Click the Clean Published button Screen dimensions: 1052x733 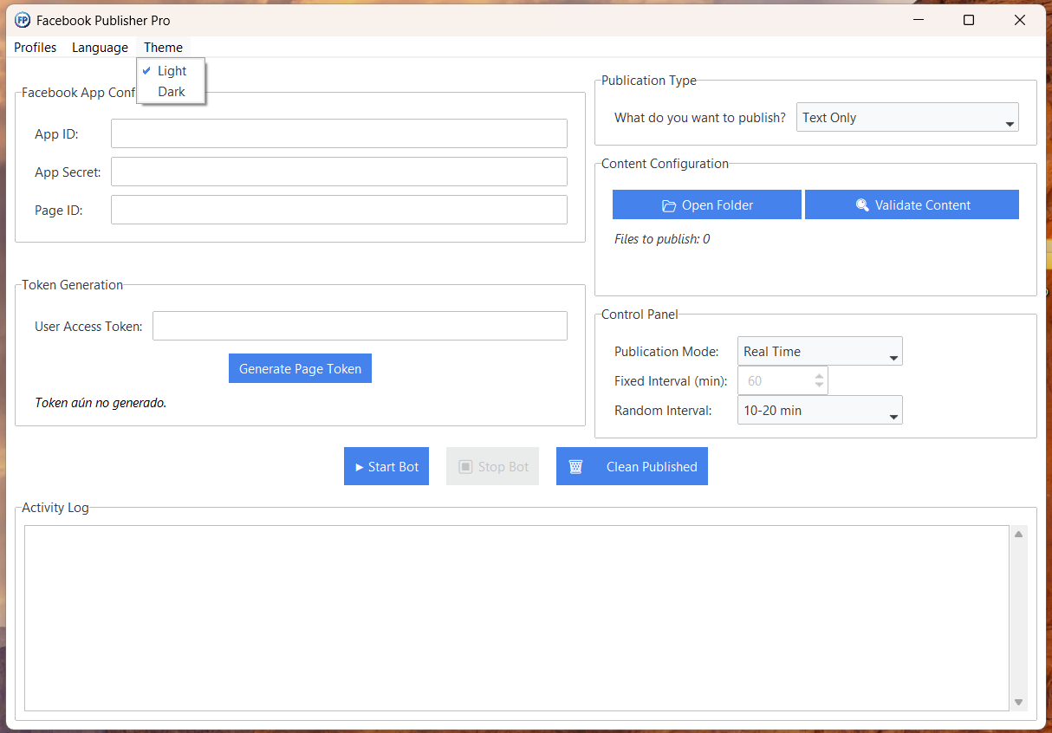tap(632, 466)
